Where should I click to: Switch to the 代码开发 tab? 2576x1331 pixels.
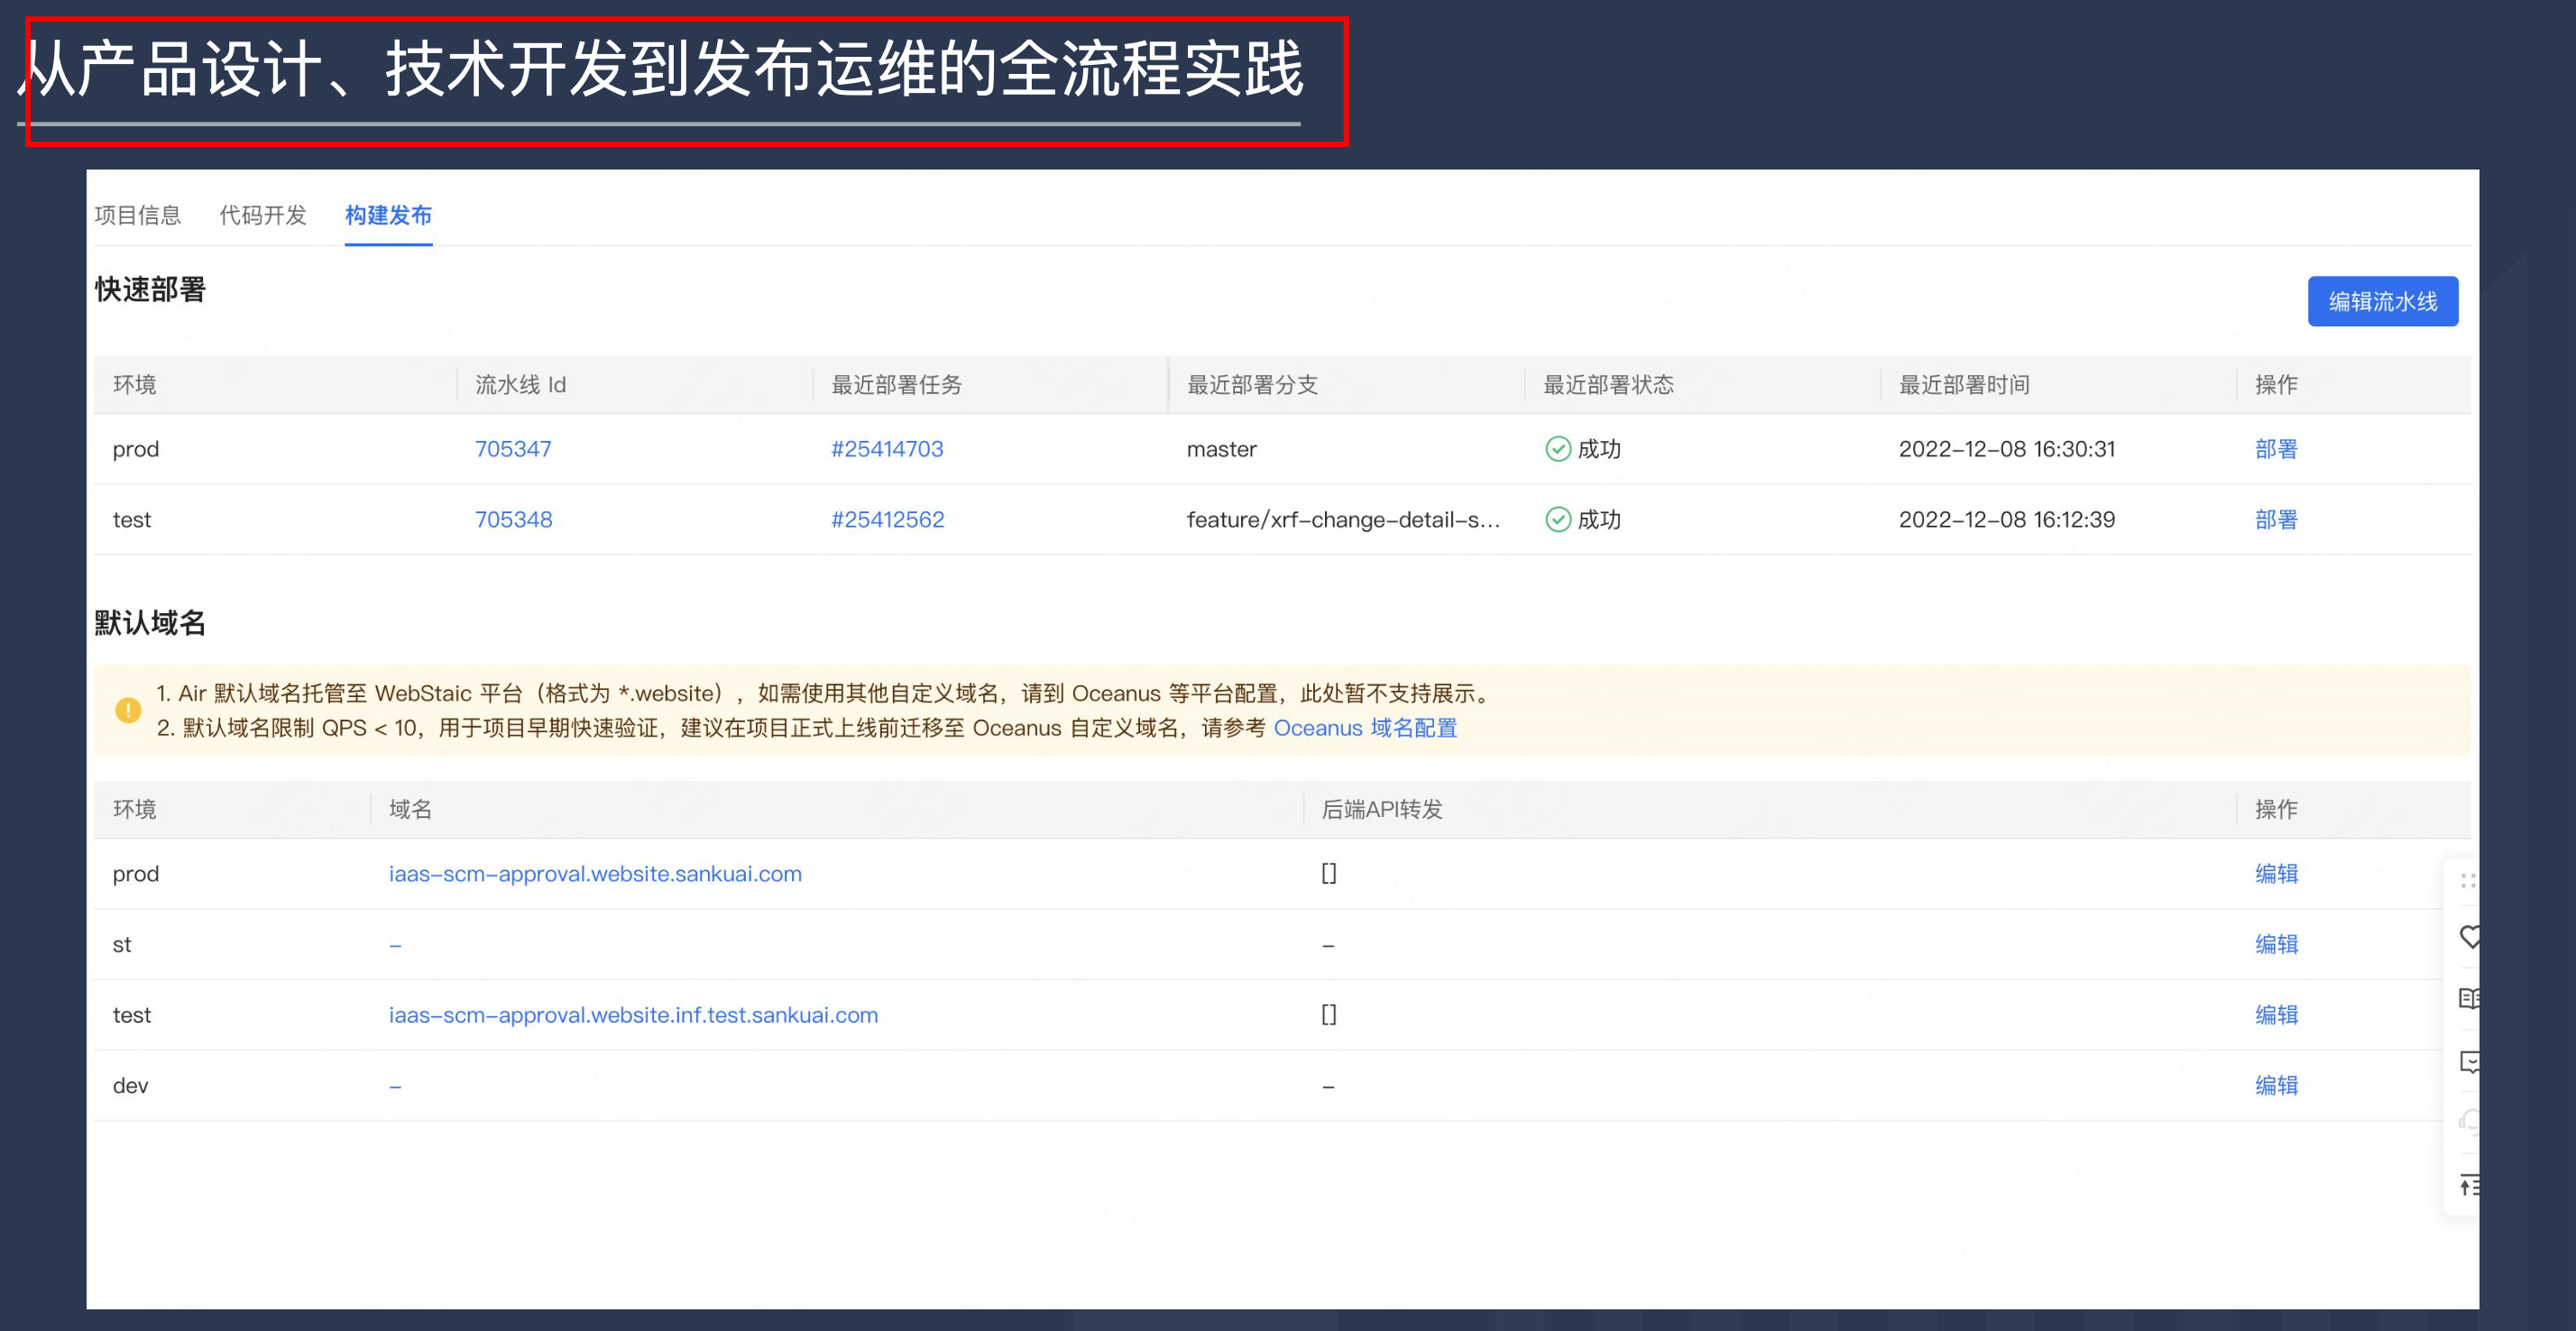[x=263, y=215]
